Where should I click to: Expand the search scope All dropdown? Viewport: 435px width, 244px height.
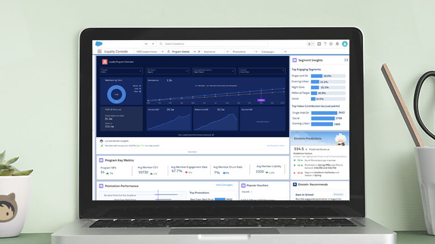click(149, 43)
